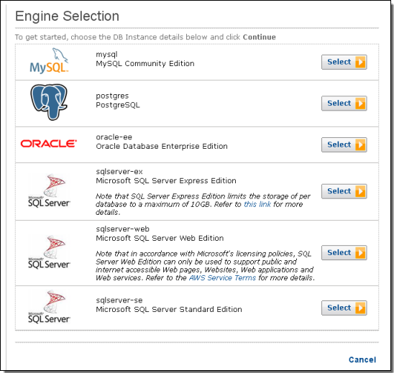Cancel the Engine Selection dialog
Screen dimensions: 394x373
(x=362, y=359)
